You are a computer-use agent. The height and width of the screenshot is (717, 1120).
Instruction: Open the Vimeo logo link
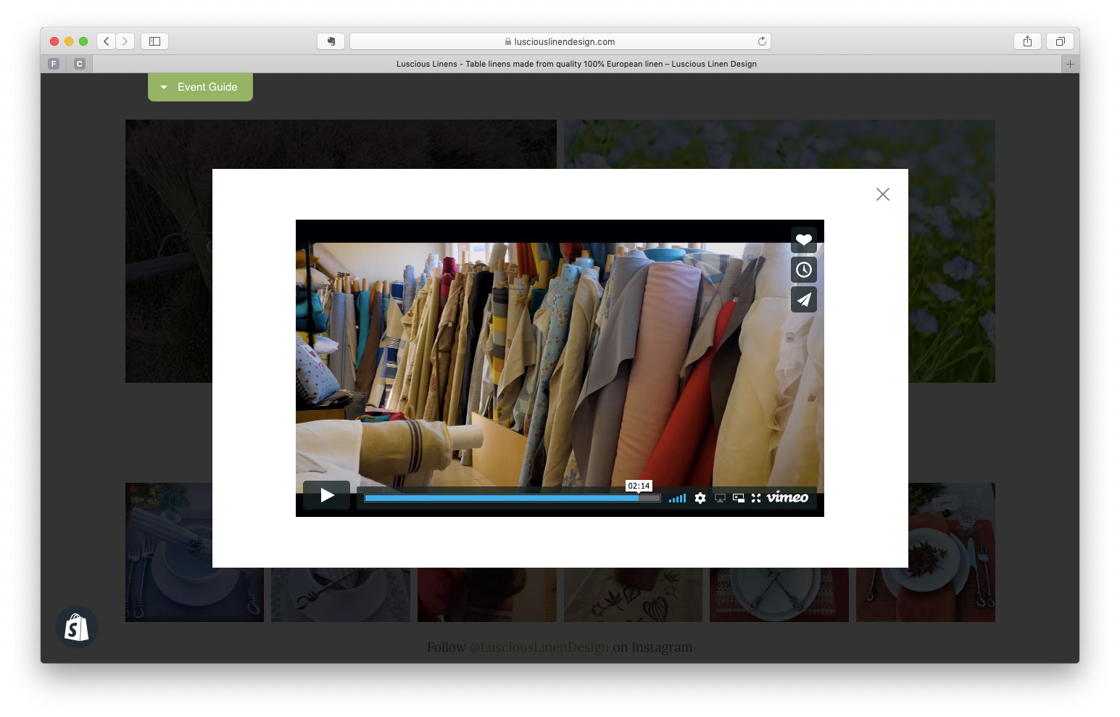pyautogui.click(x=787, y=497)
